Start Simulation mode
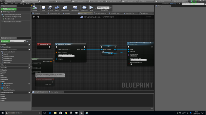 84,8
